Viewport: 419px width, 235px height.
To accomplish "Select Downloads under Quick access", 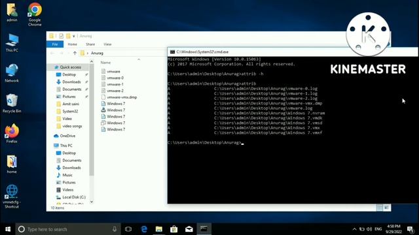I will [71, 82].
